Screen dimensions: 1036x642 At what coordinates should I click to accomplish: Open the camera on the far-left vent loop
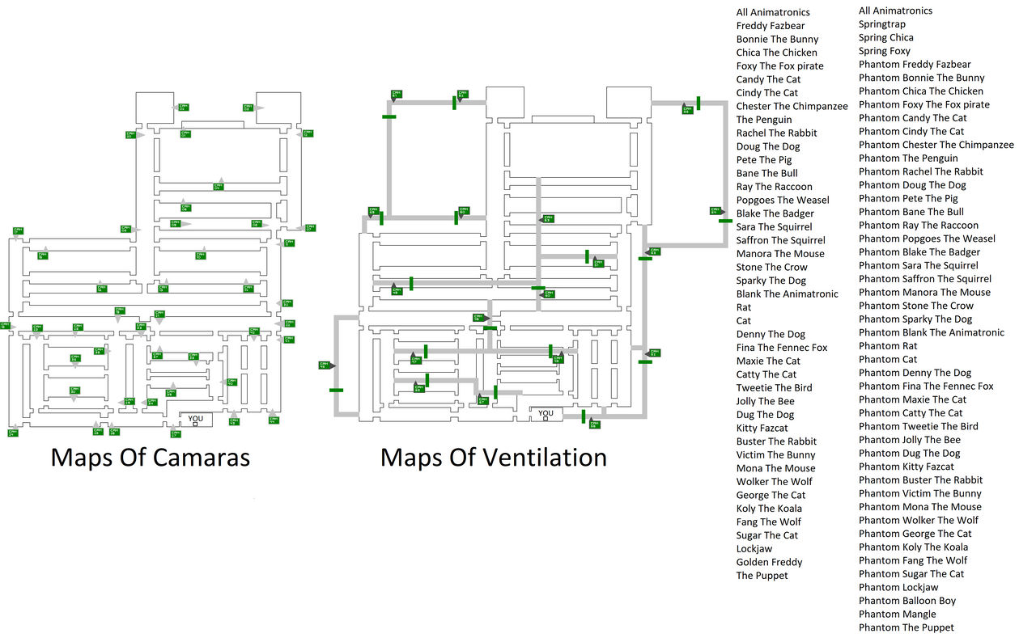(x=325, y=365)
